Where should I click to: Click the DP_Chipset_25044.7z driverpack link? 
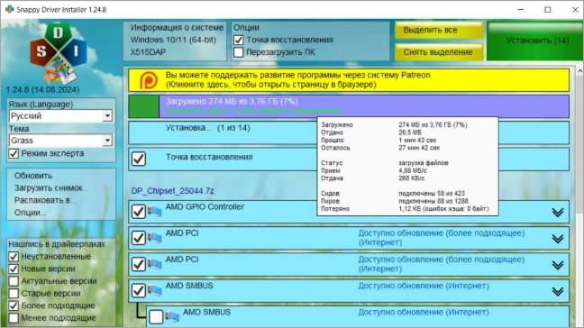[x=172, y=191]
